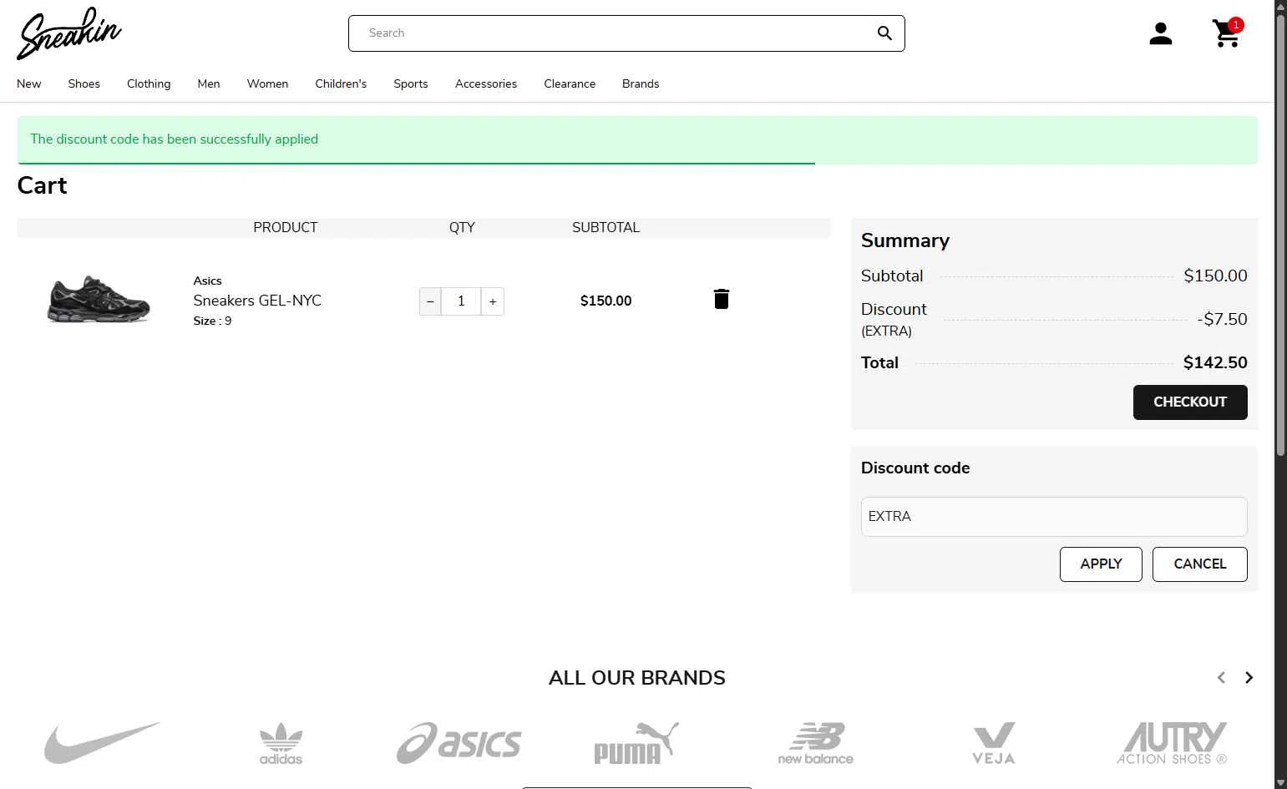
Task: Click the Nike brand logo
Action: (102, 742)
